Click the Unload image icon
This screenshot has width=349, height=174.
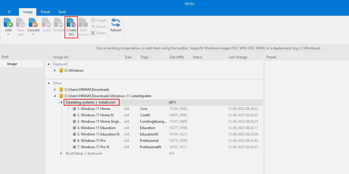[58, 23]
